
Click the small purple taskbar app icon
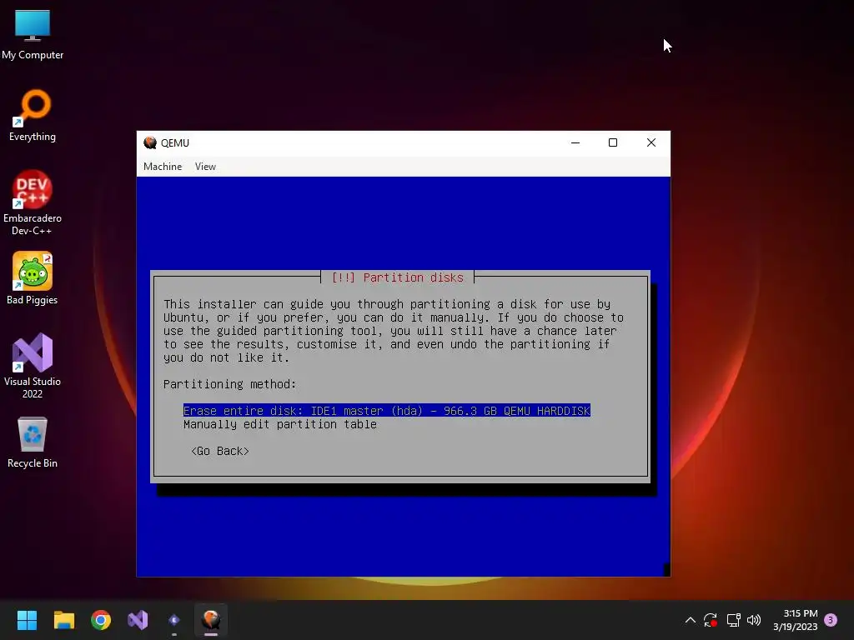pos(174,620)
